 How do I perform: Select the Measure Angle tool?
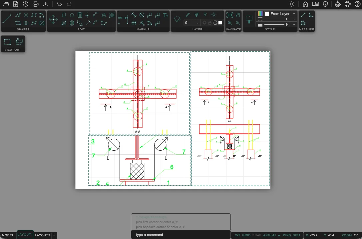[311, 15]
